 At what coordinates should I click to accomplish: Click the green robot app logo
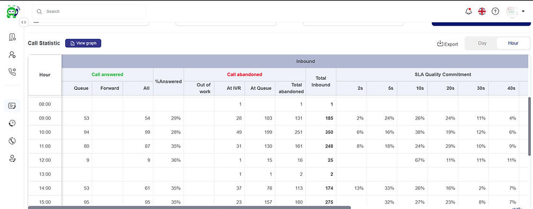click(13, 11)
